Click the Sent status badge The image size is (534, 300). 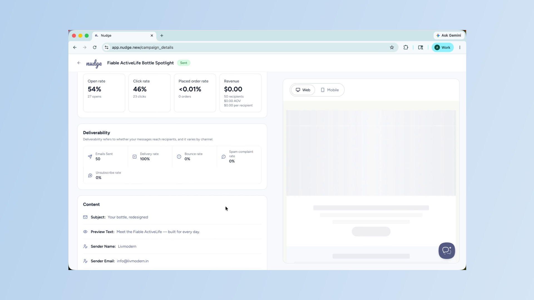click(x=184, y=63)
